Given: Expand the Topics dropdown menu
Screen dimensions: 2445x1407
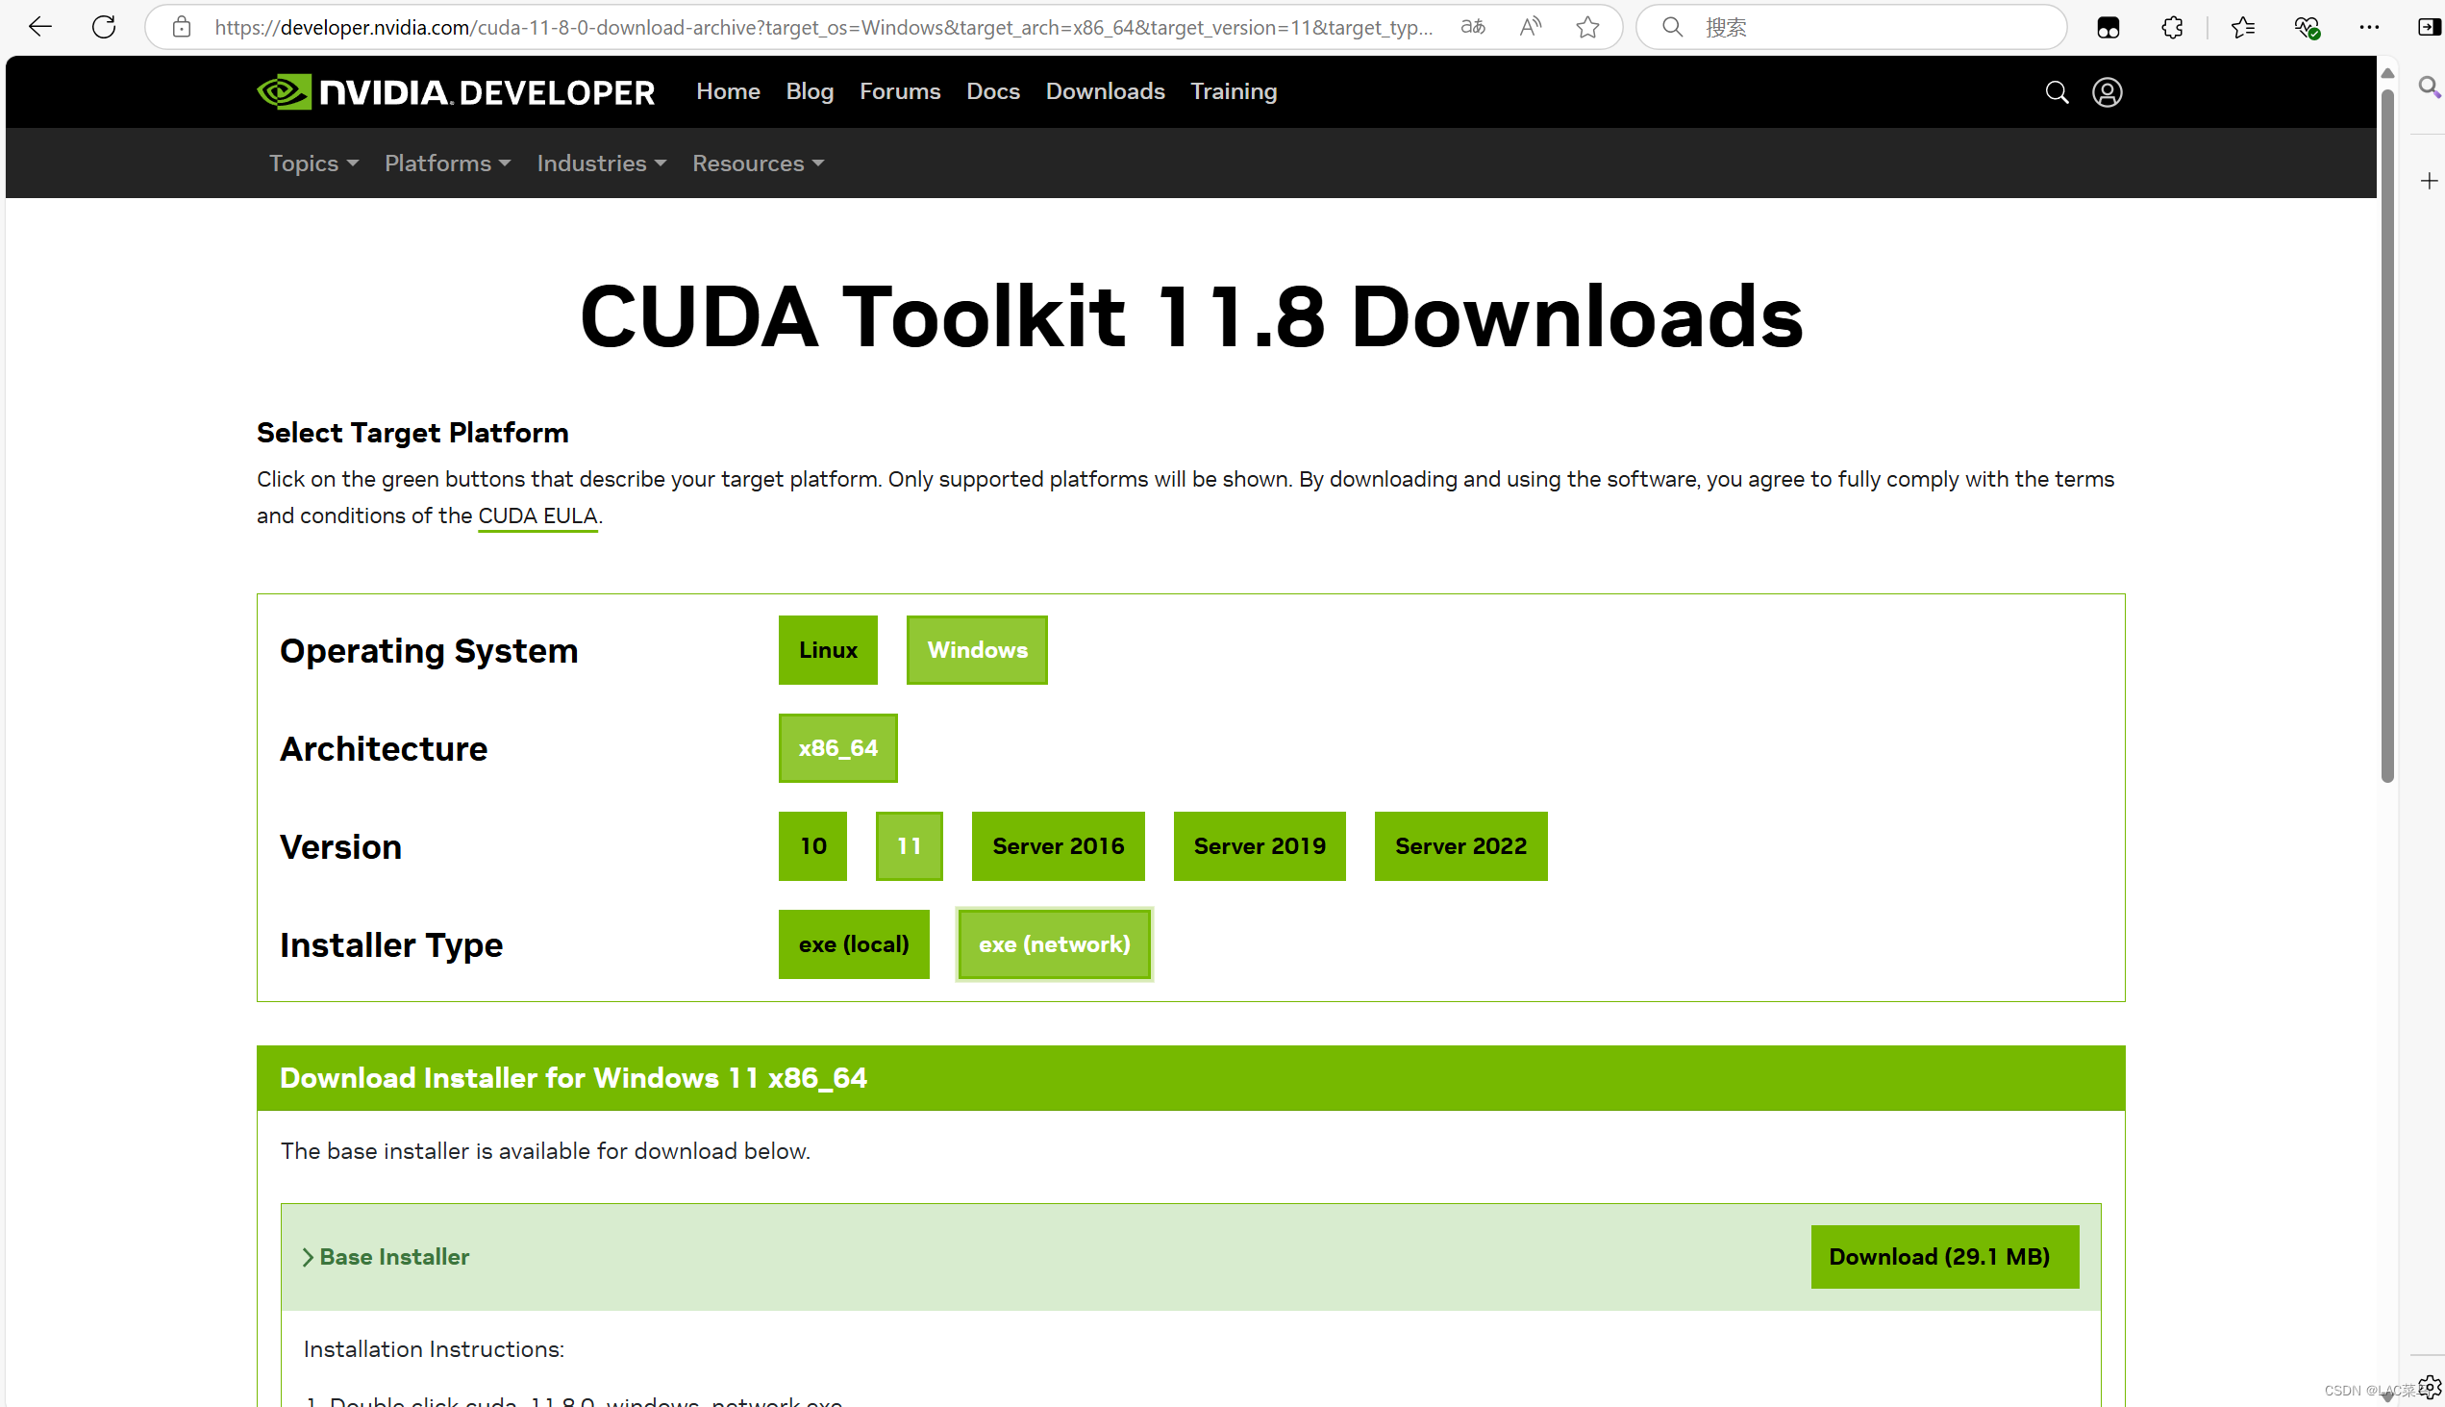Looking at the screenshot, I should (313, 163).
